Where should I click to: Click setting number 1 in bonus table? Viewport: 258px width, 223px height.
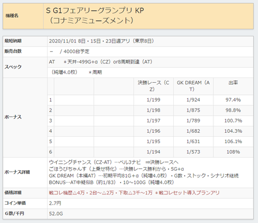[x=50, y=100]
